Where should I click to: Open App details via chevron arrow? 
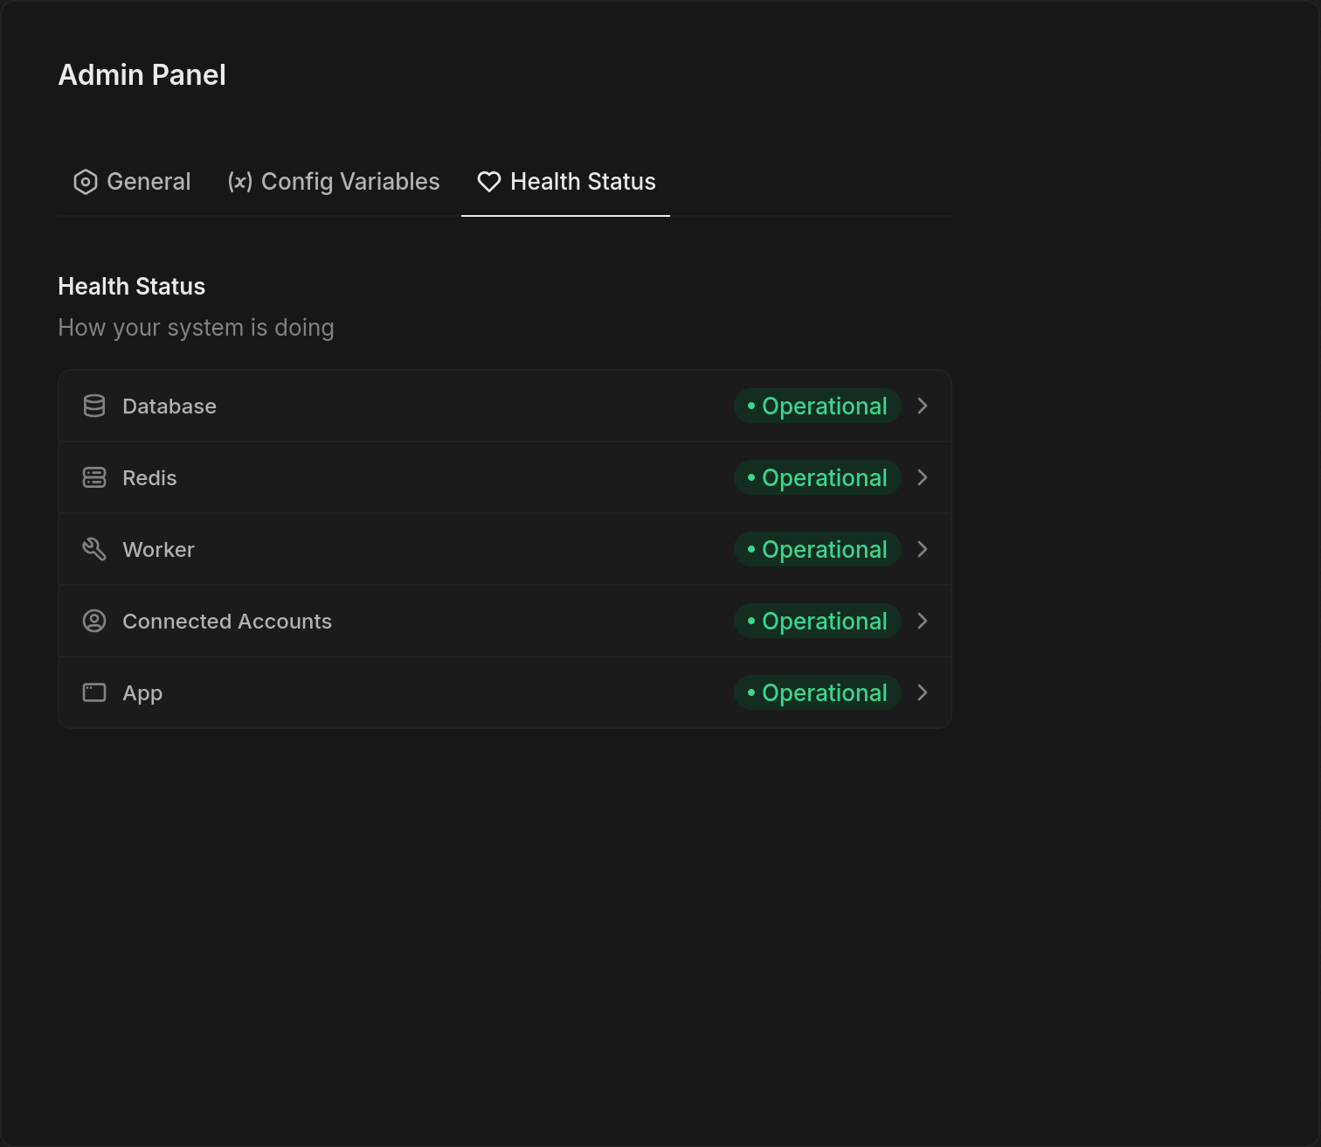click(x=923, y=692)
